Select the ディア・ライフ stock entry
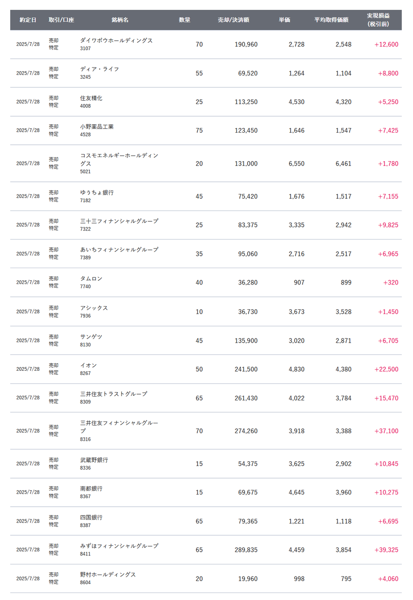This screenshot has width=413, height=600. tap(99, 69)
